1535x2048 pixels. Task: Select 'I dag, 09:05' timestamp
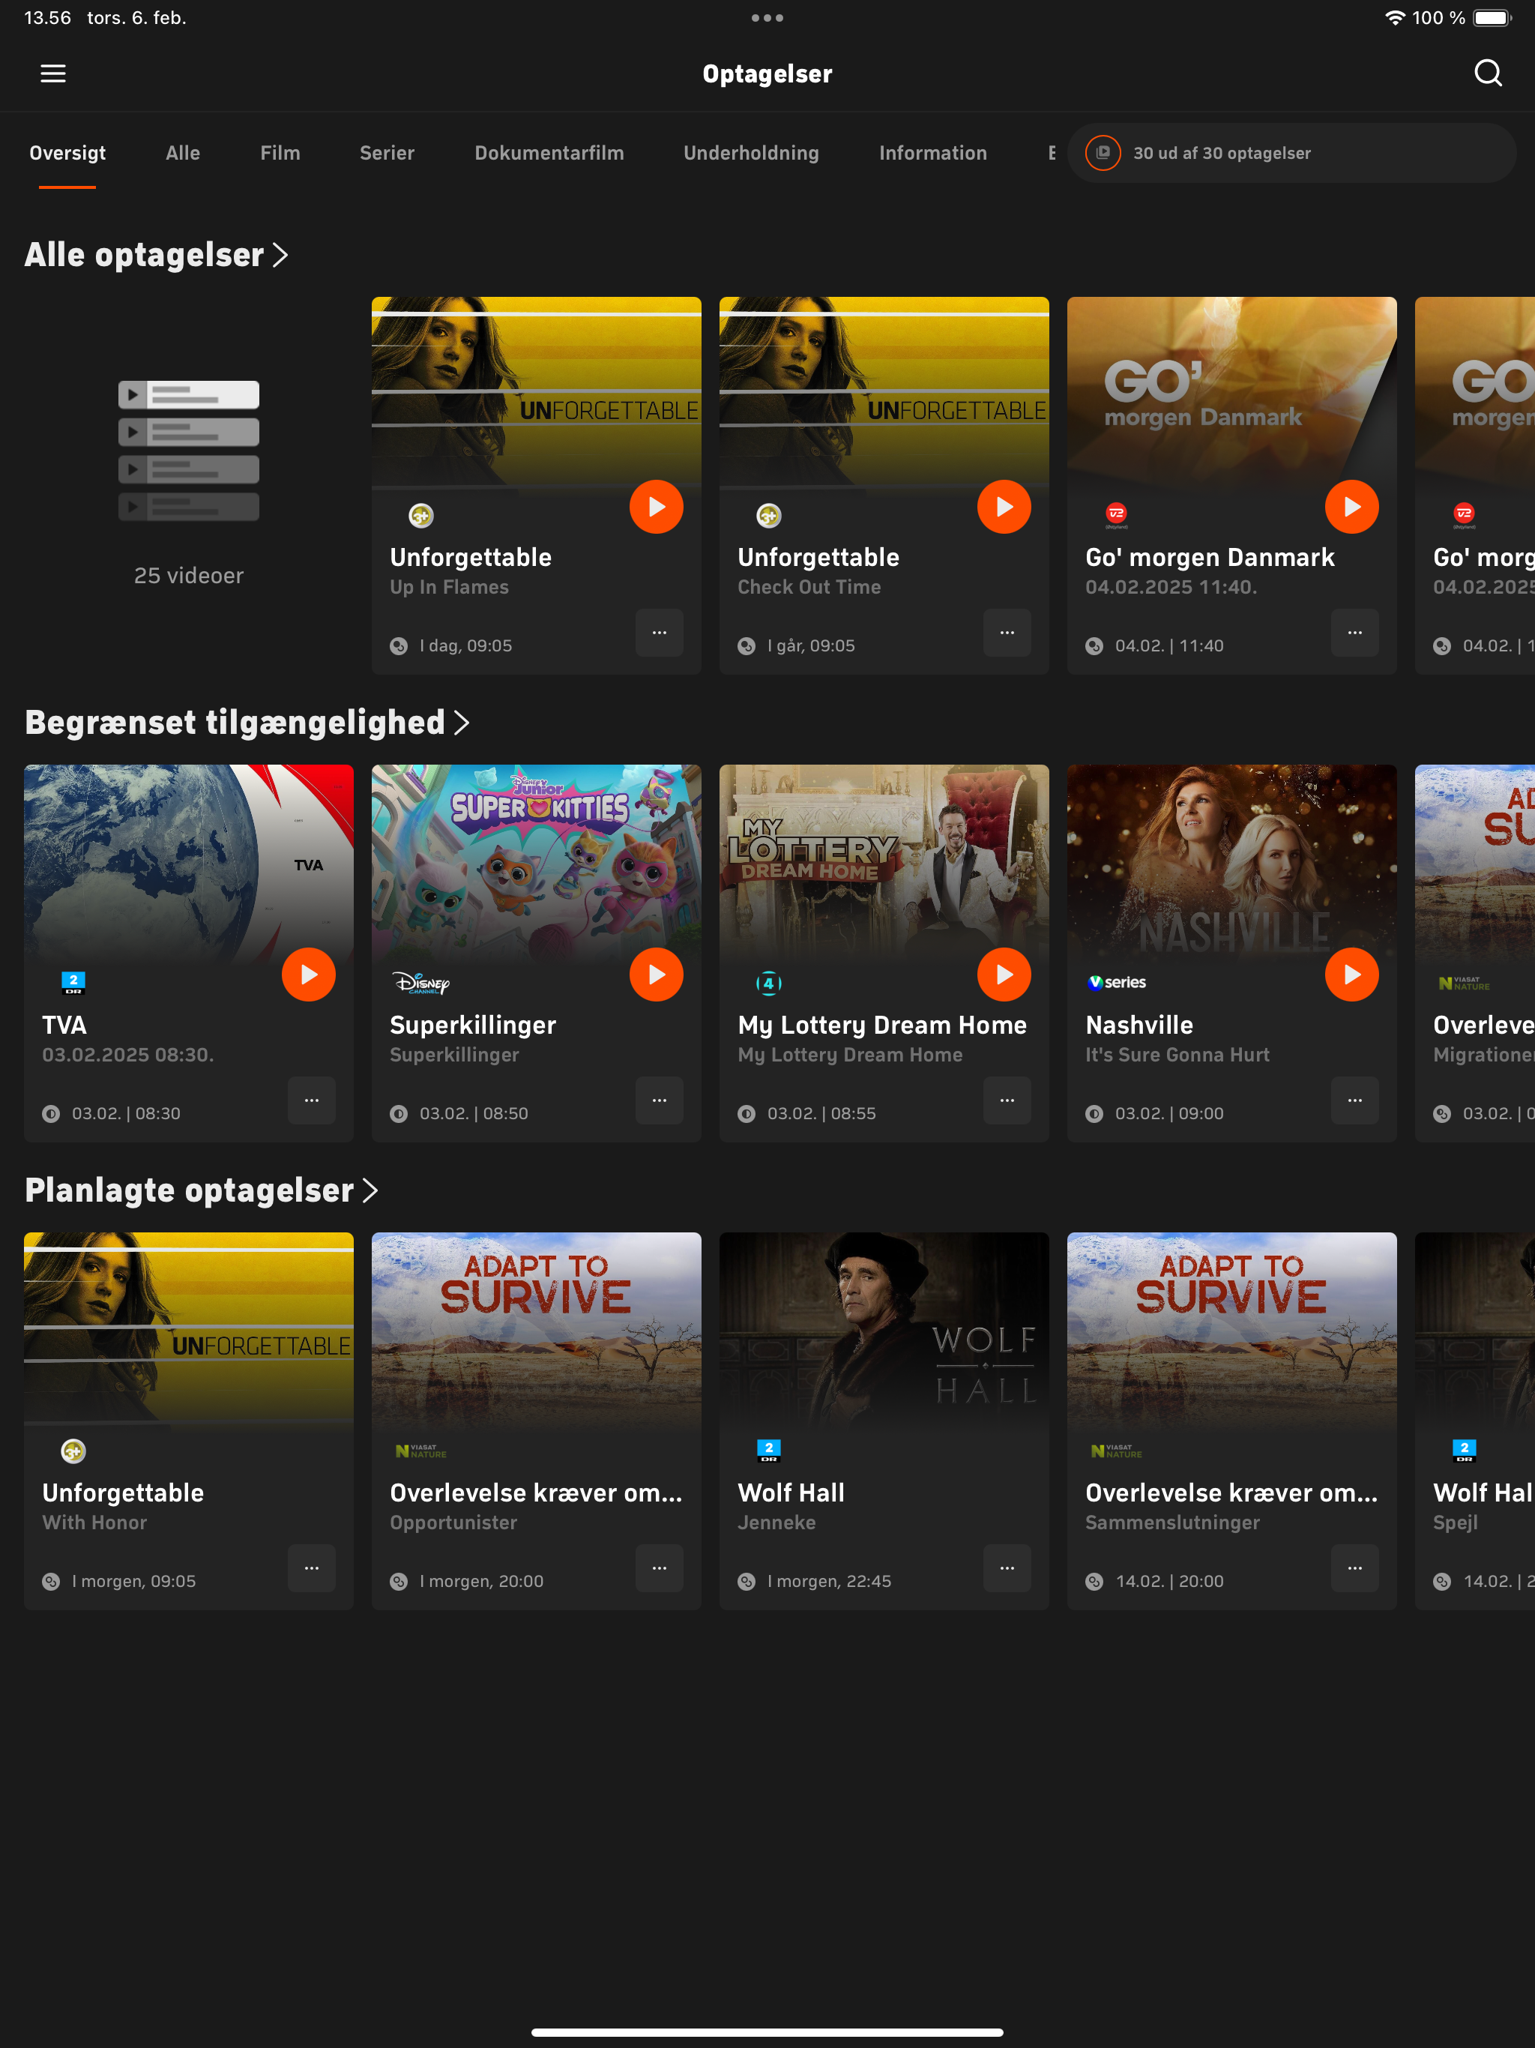pos(465,645)
